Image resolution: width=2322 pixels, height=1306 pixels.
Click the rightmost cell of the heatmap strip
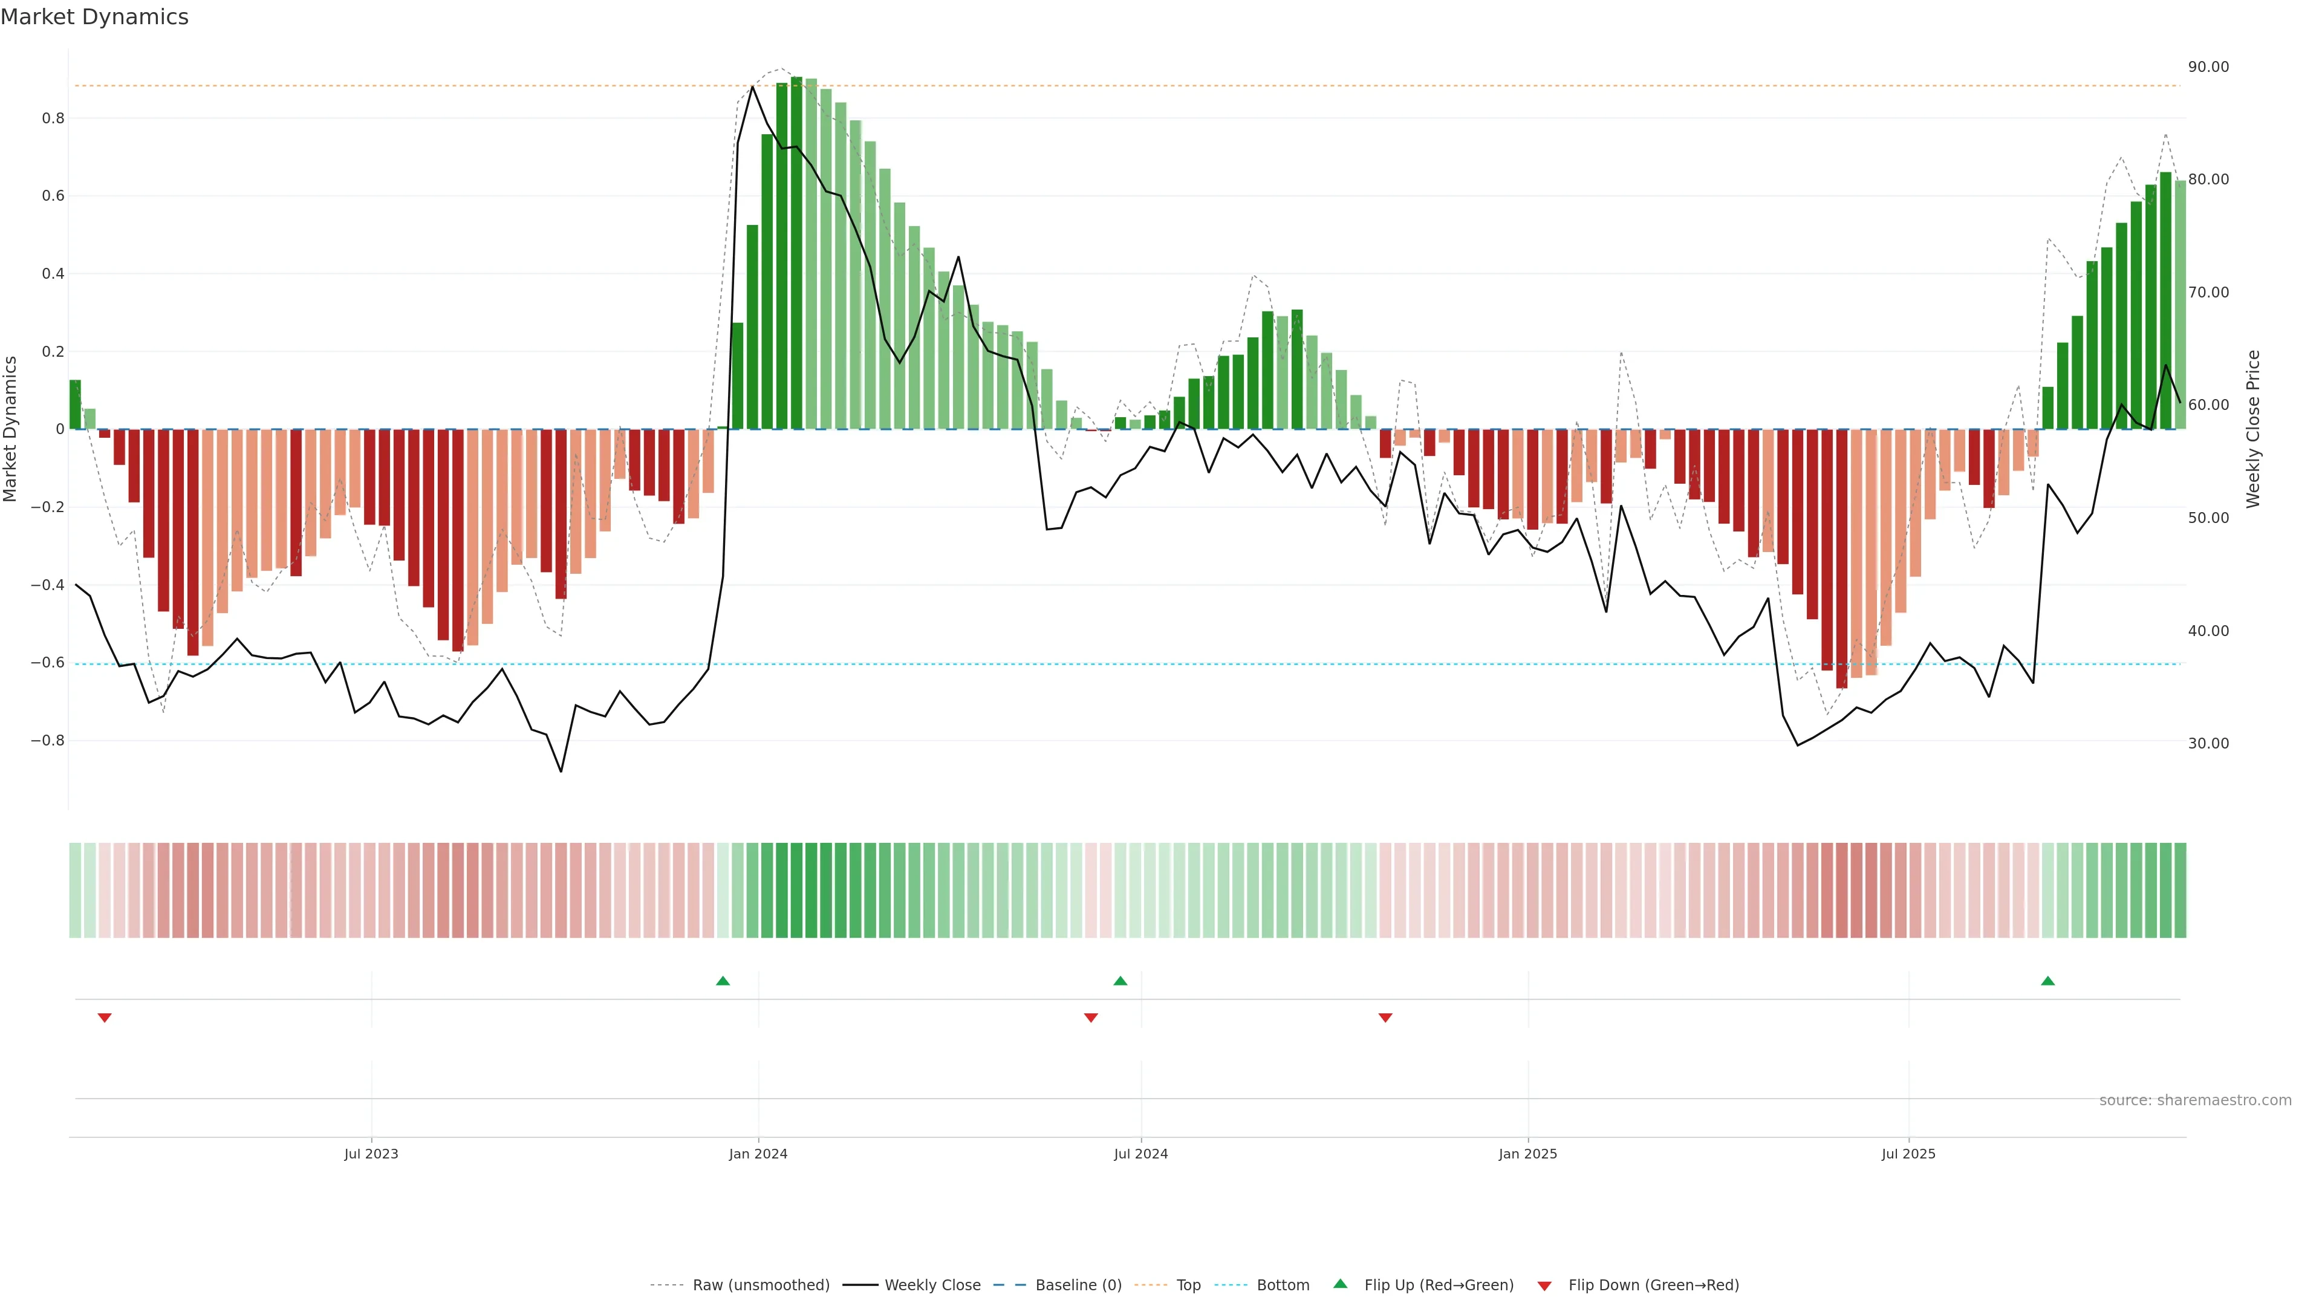[2179, 891]
